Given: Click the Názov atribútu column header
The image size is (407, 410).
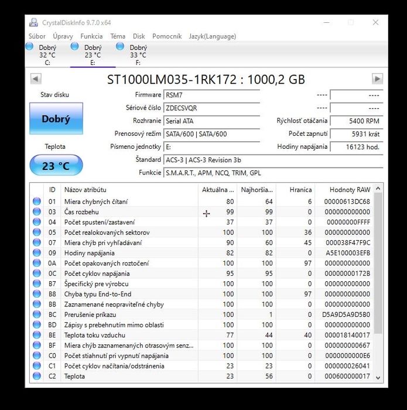Looking at the screenshot, I should tap(129, 190).
